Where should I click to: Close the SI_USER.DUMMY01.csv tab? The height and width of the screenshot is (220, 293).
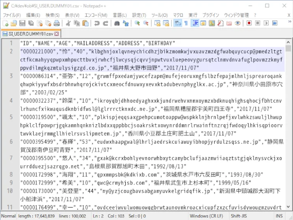click(x=57, y=34)
